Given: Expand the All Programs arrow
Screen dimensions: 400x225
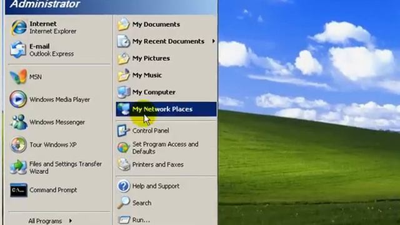Looking at the screenshot, I should click(71, 221).
